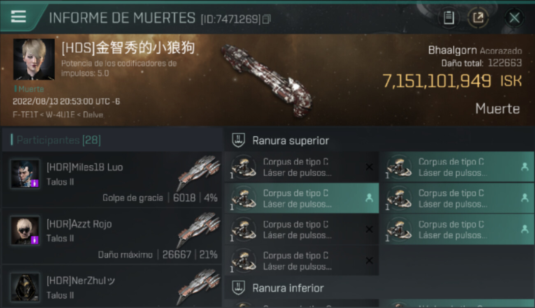Screen dimensions: 535x308
Task: Select Azzt Rojo pilot portrait
Action: (x=25, y=230)
